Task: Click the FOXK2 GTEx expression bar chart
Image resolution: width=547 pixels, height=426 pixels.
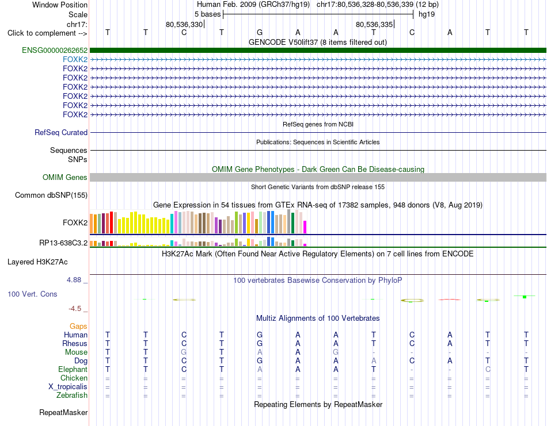Action: [198, 222]
